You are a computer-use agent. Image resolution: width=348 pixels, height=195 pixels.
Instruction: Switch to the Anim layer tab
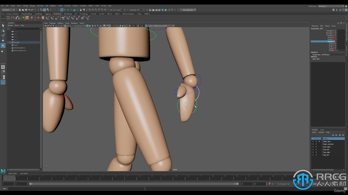(322, 130)
